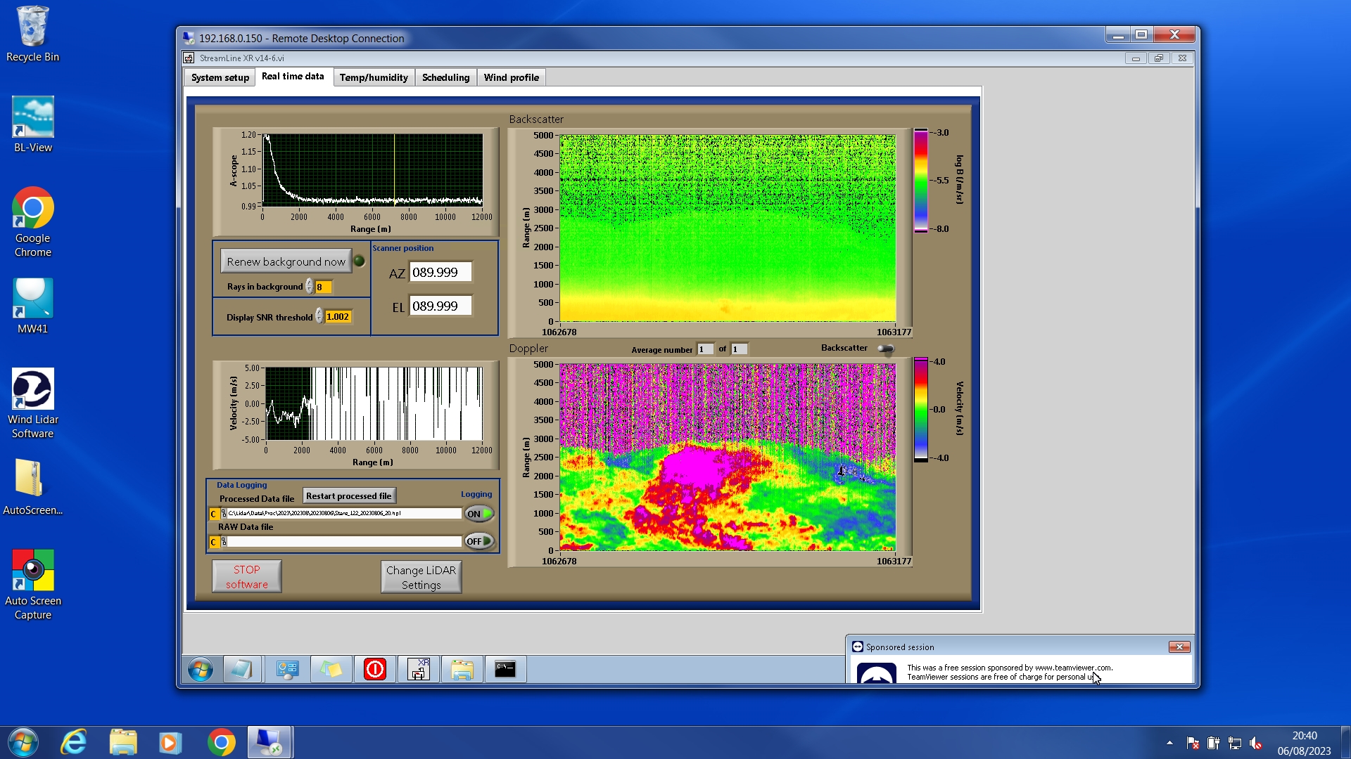Open the red power icon in remote taskbar

pos(375,669)
